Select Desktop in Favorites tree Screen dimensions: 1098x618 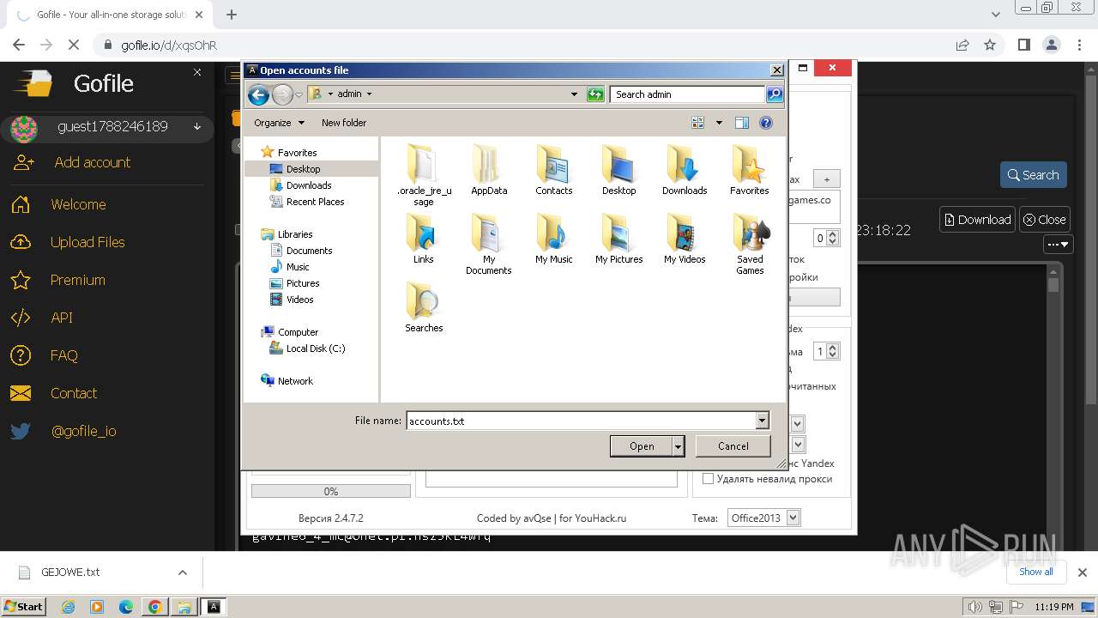point(303,169)
